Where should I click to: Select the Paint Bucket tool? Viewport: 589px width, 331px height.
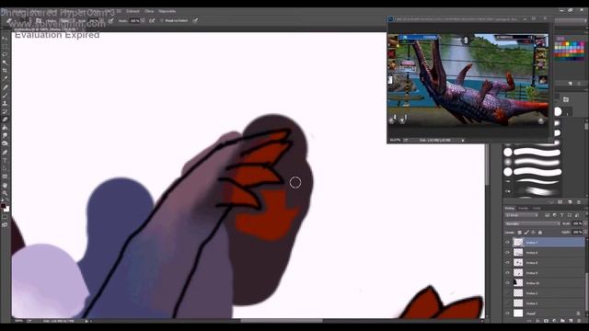pyautogui.click(x=5, y=128)
